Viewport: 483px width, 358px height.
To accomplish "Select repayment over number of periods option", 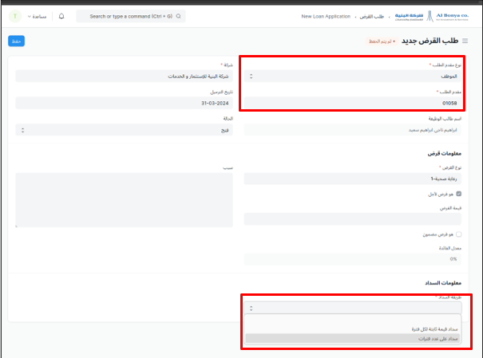I will [352, 338].
